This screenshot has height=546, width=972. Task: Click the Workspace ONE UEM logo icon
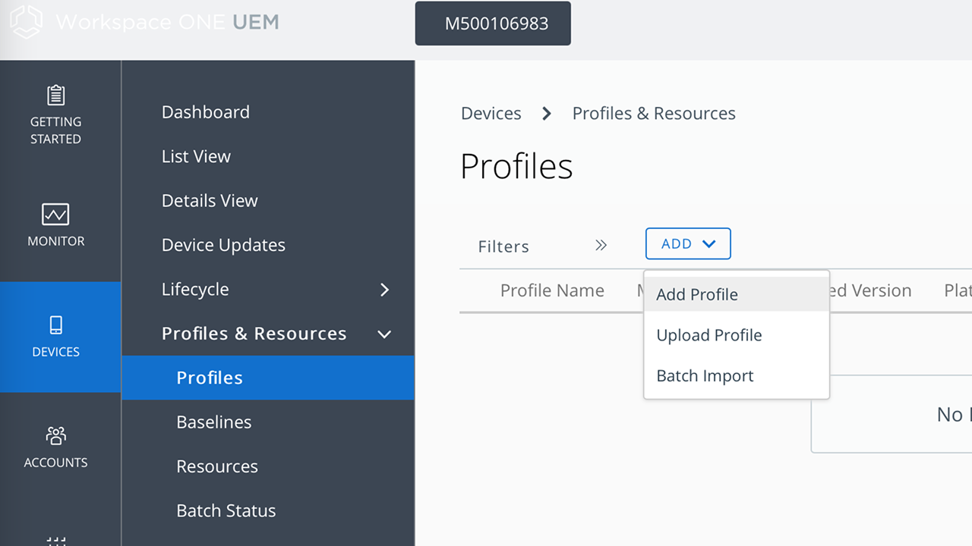(26, 21)
